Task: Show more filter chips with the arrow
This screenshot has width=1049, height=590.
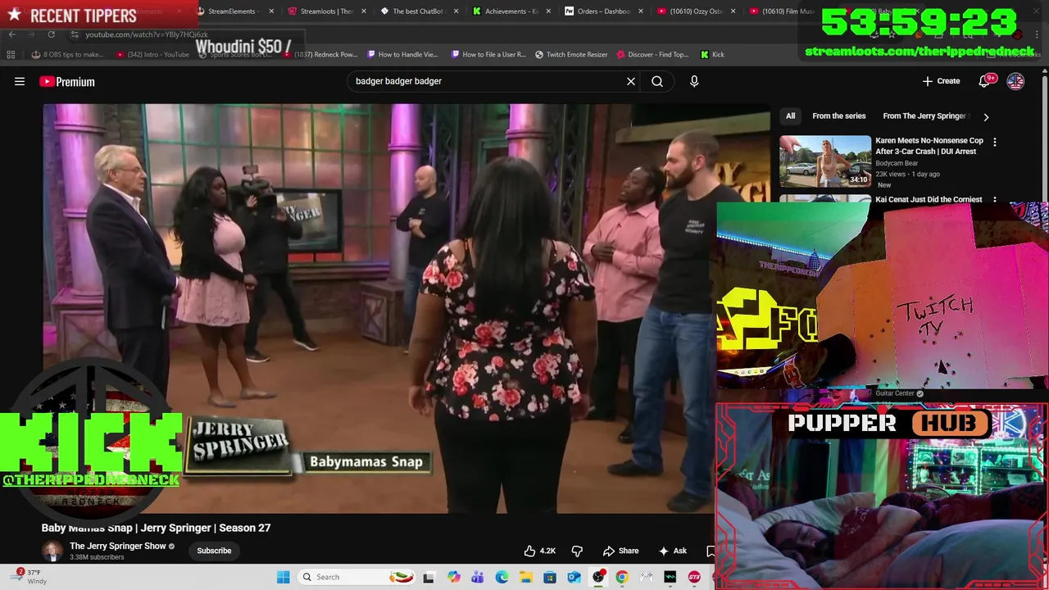Action: coord(986,116)
